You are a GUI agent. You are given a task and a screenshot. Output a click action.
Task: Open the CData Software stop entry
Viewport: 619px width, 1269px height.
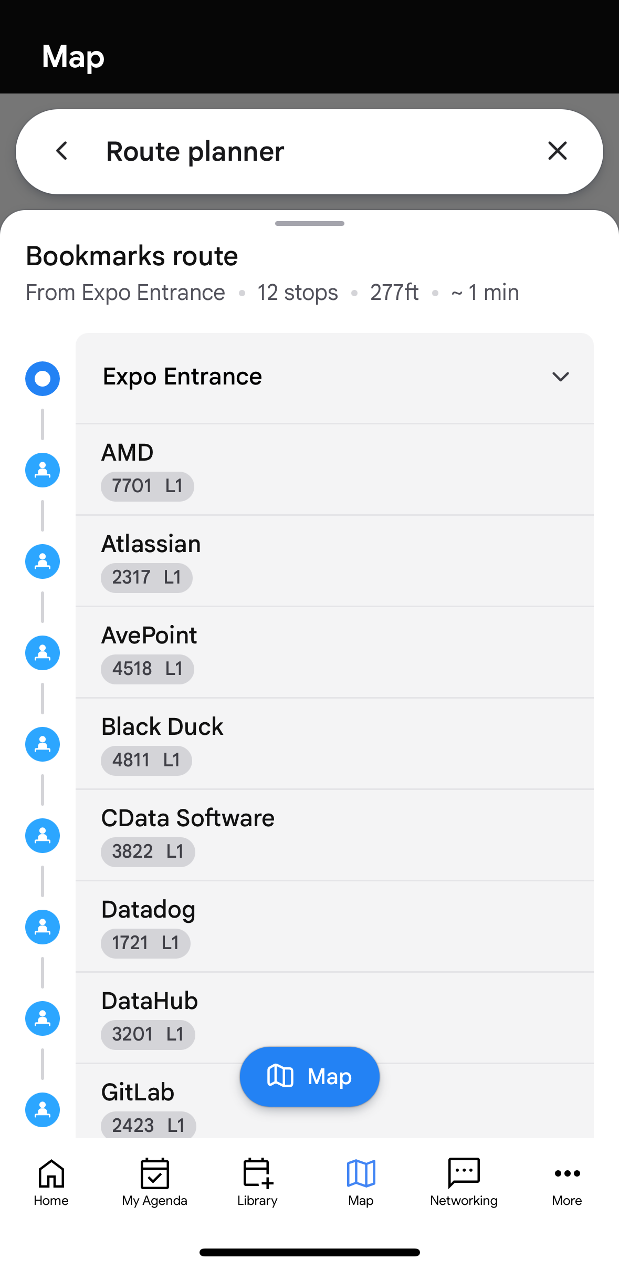(334, 835)
